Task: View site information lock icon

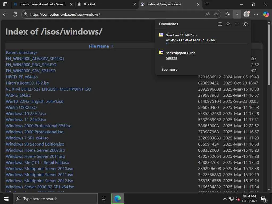Action: coord(25,14)
